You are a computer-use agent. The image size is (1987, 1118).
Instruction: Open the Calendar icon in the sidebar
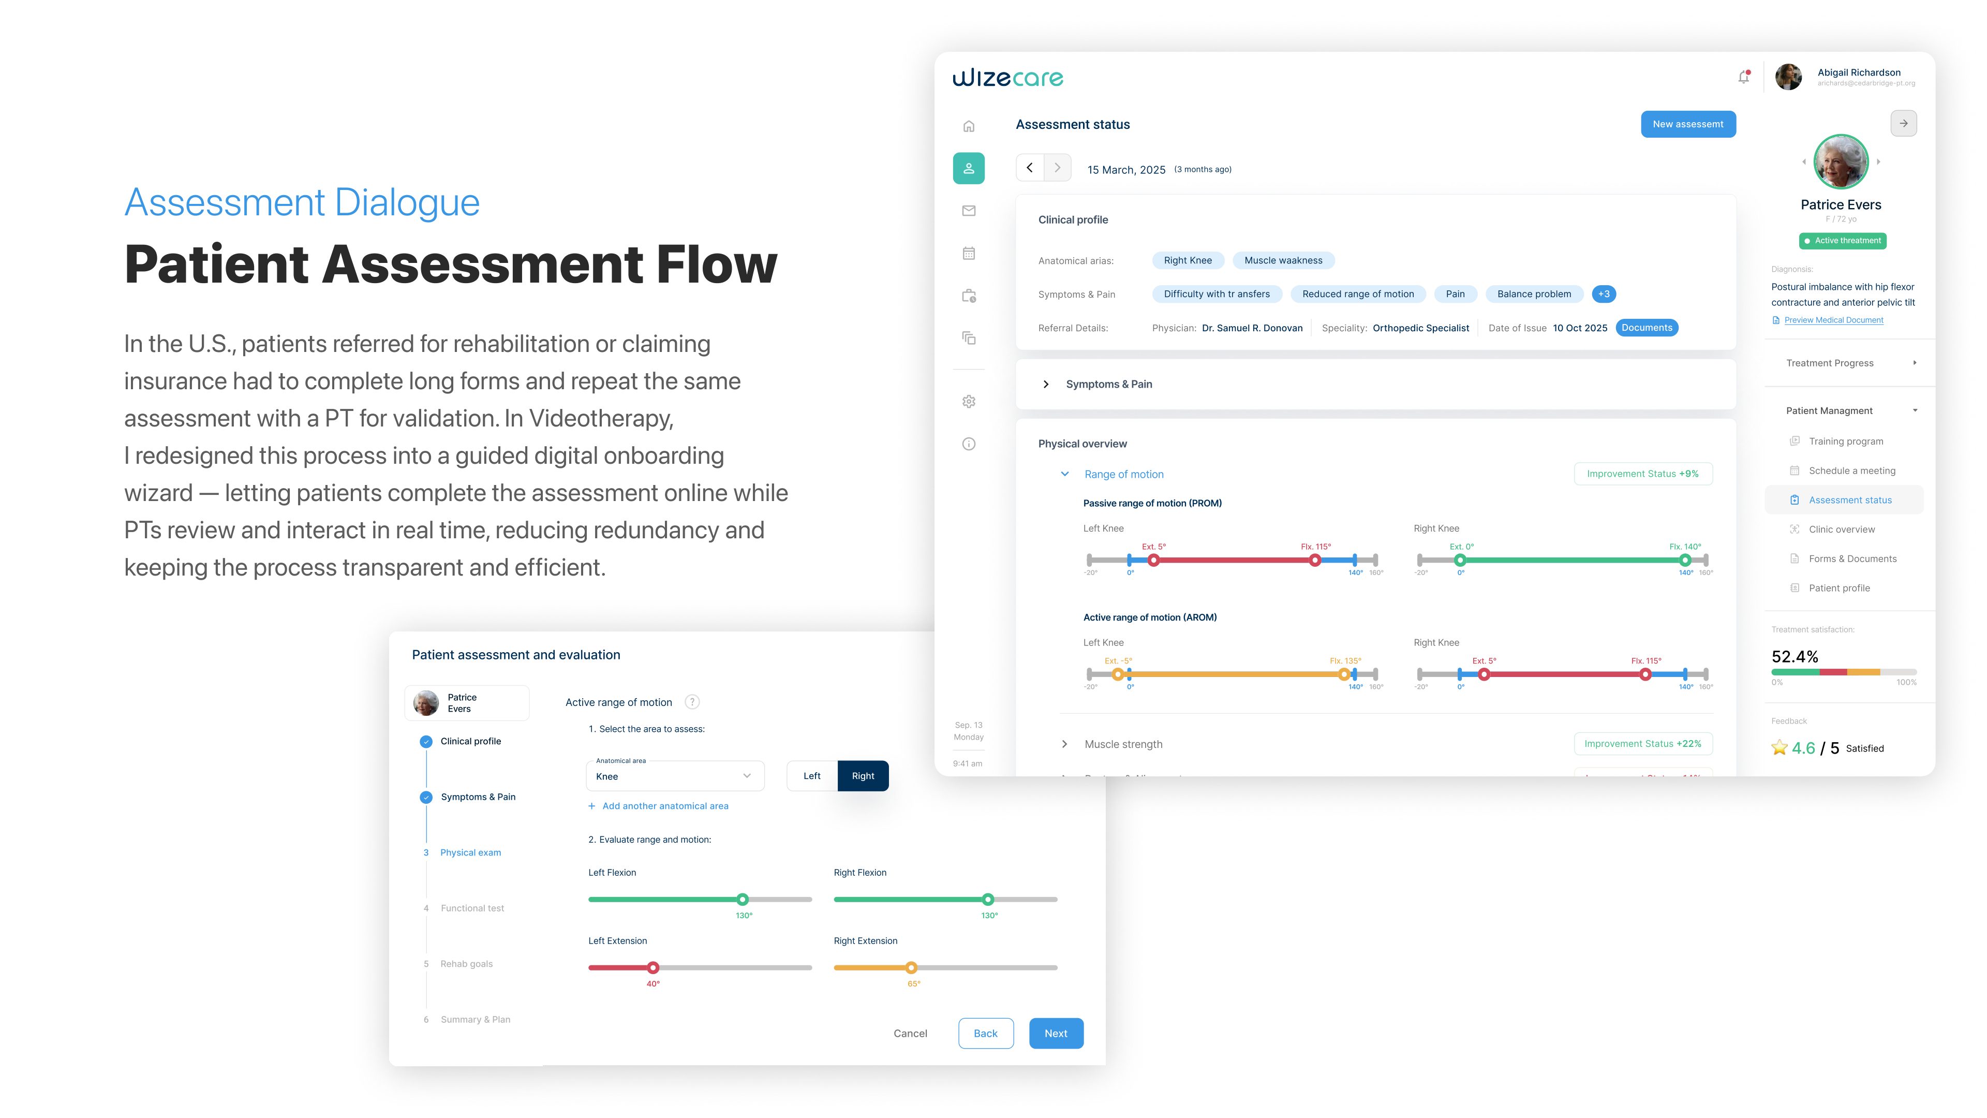(969, 253)
